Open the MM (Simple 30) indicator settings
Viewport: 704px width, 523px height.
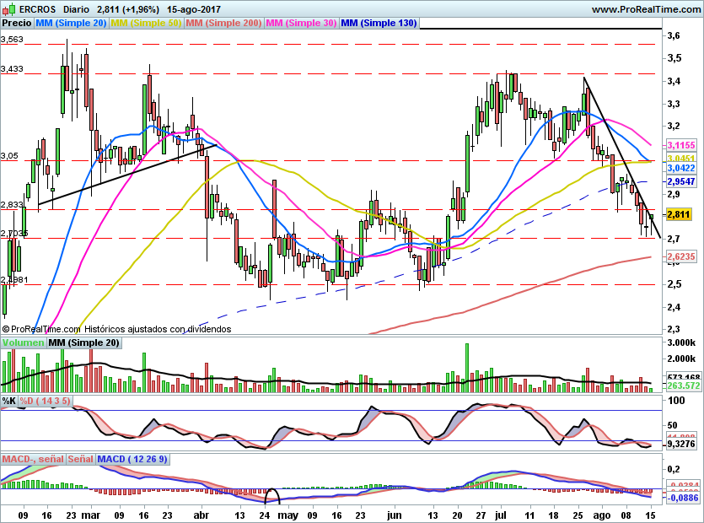coord(301,24)
